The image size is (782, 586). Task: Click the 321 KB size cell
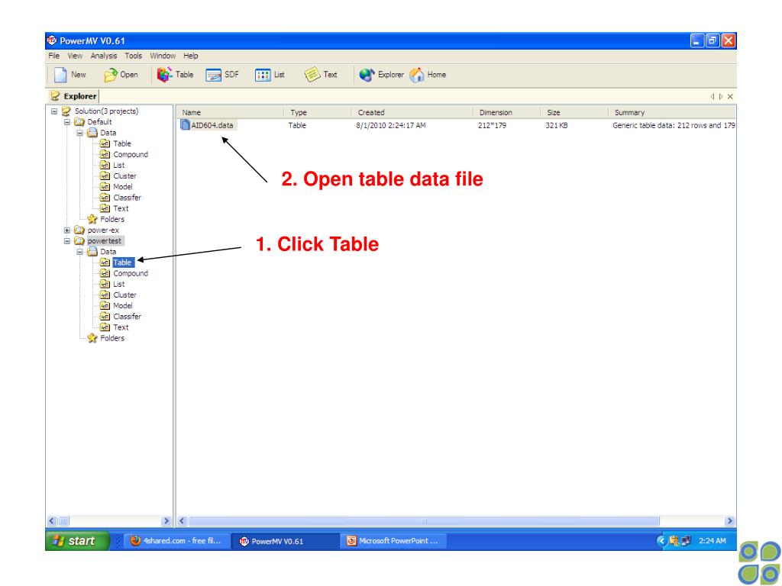[x=556, y=126]
